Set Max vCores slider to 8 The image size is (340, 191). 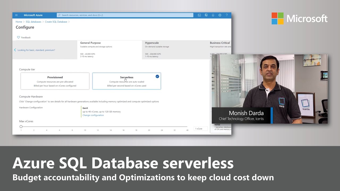(72, 127)
